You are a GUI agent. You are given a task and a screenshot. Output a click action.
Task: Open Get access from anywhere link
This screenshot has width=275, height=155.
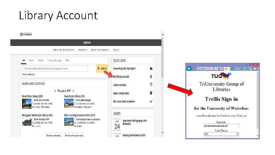point(124,101)
